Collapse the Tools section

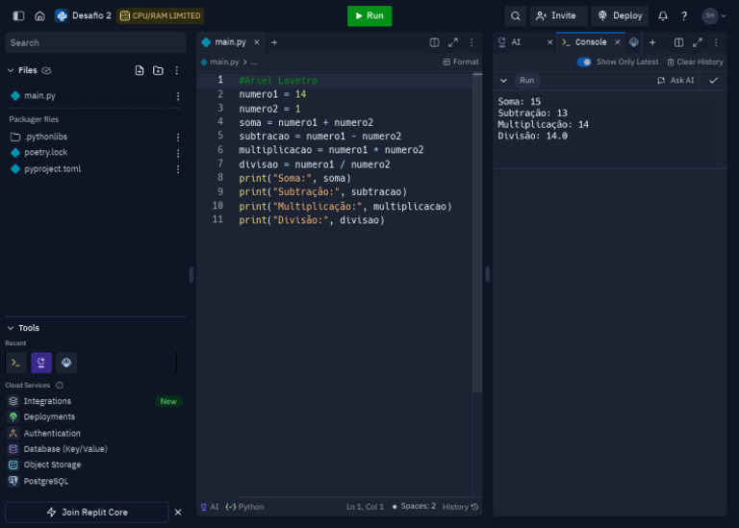click(x=11, y=328)
